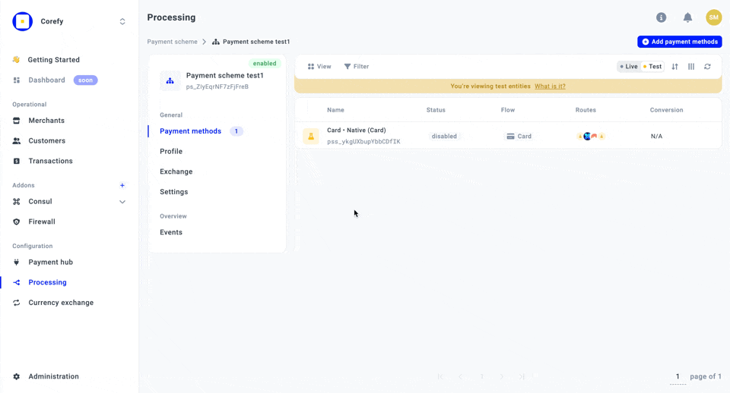Open Customers section

click(x=47, y=141)
